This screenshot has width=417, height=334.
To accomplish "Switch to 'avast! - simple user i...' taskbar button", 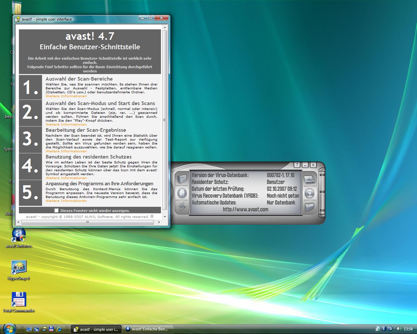I will [x=96, y=329].
